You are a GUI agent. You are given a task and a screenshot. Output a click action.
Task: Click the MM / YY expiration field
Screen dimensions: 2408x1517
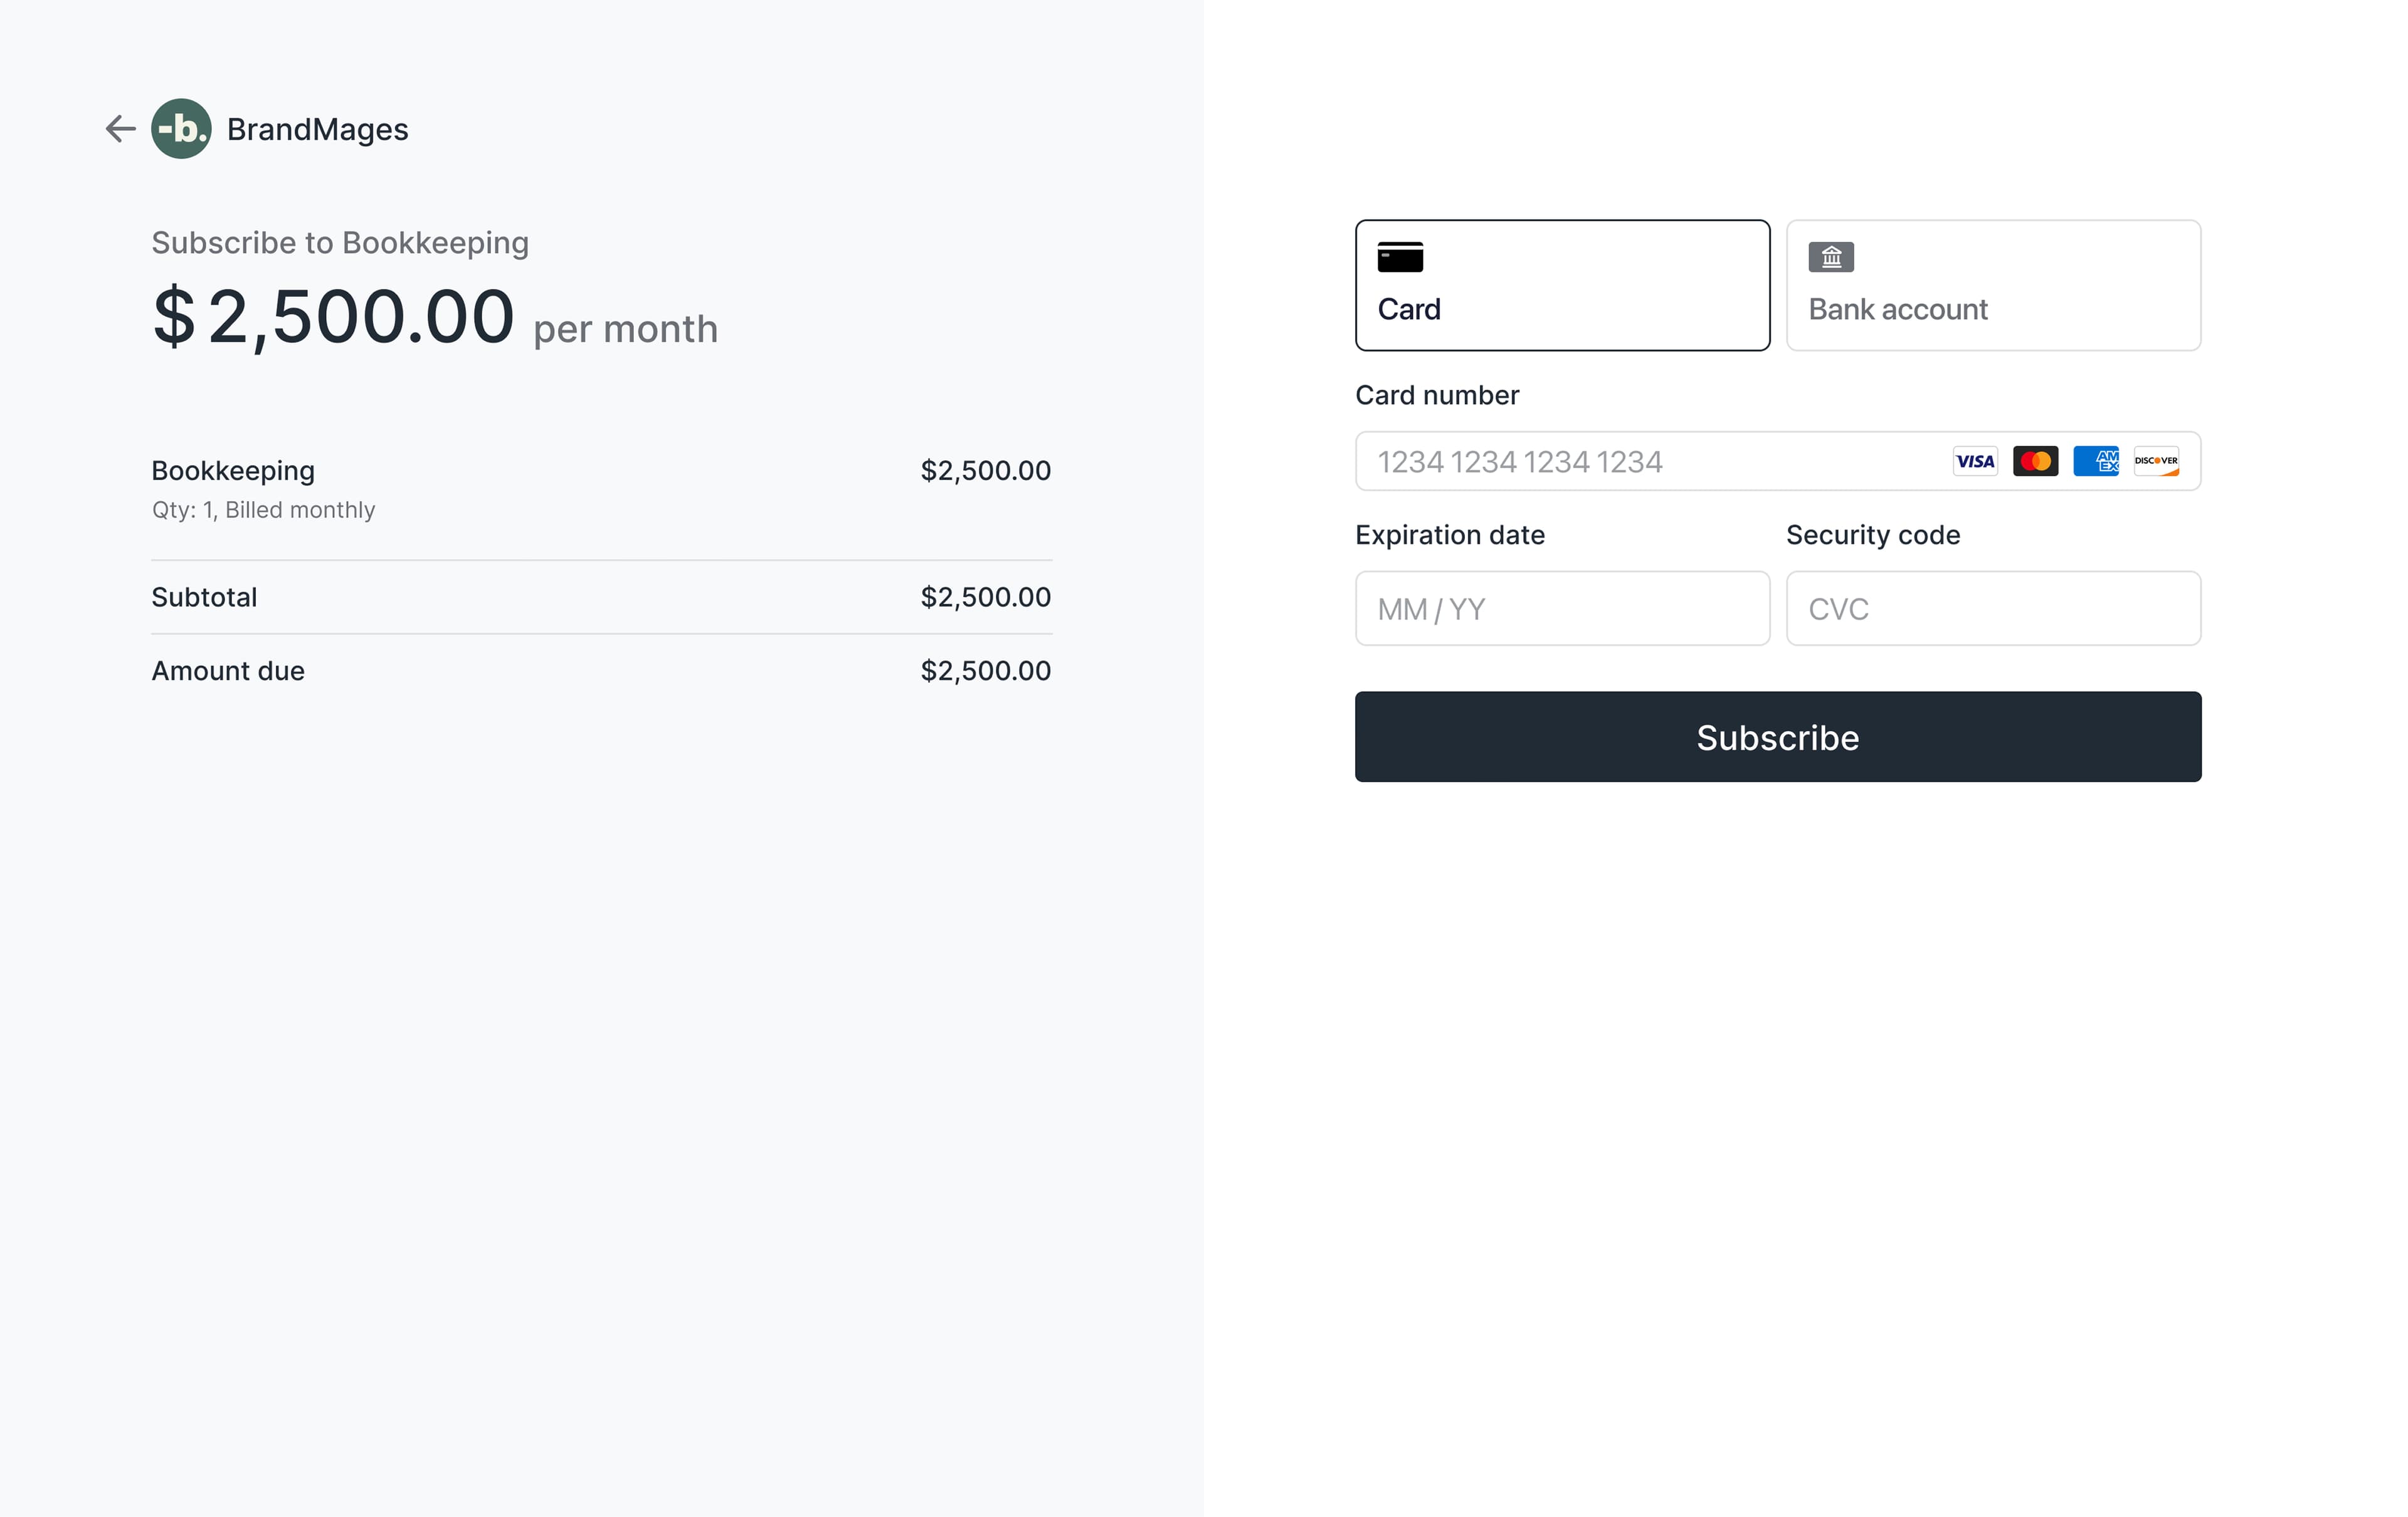[1562, 608]
